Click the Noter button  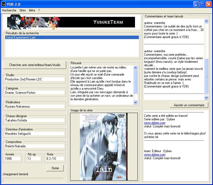click(55, 168)
